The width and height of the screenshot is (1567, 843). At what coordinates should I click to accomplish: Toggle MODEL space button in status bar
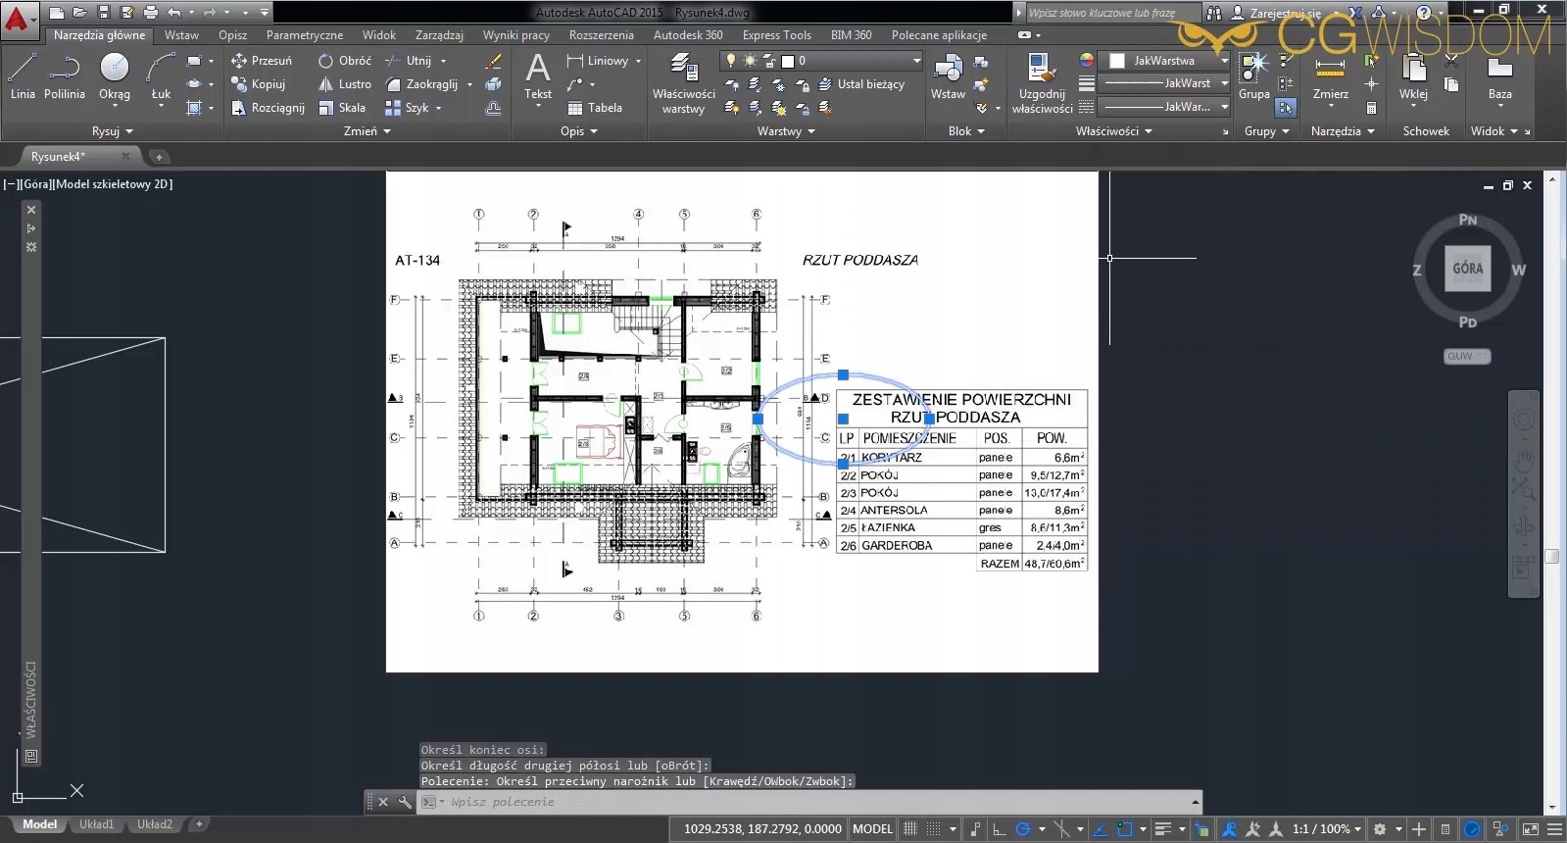pos(872,829)
